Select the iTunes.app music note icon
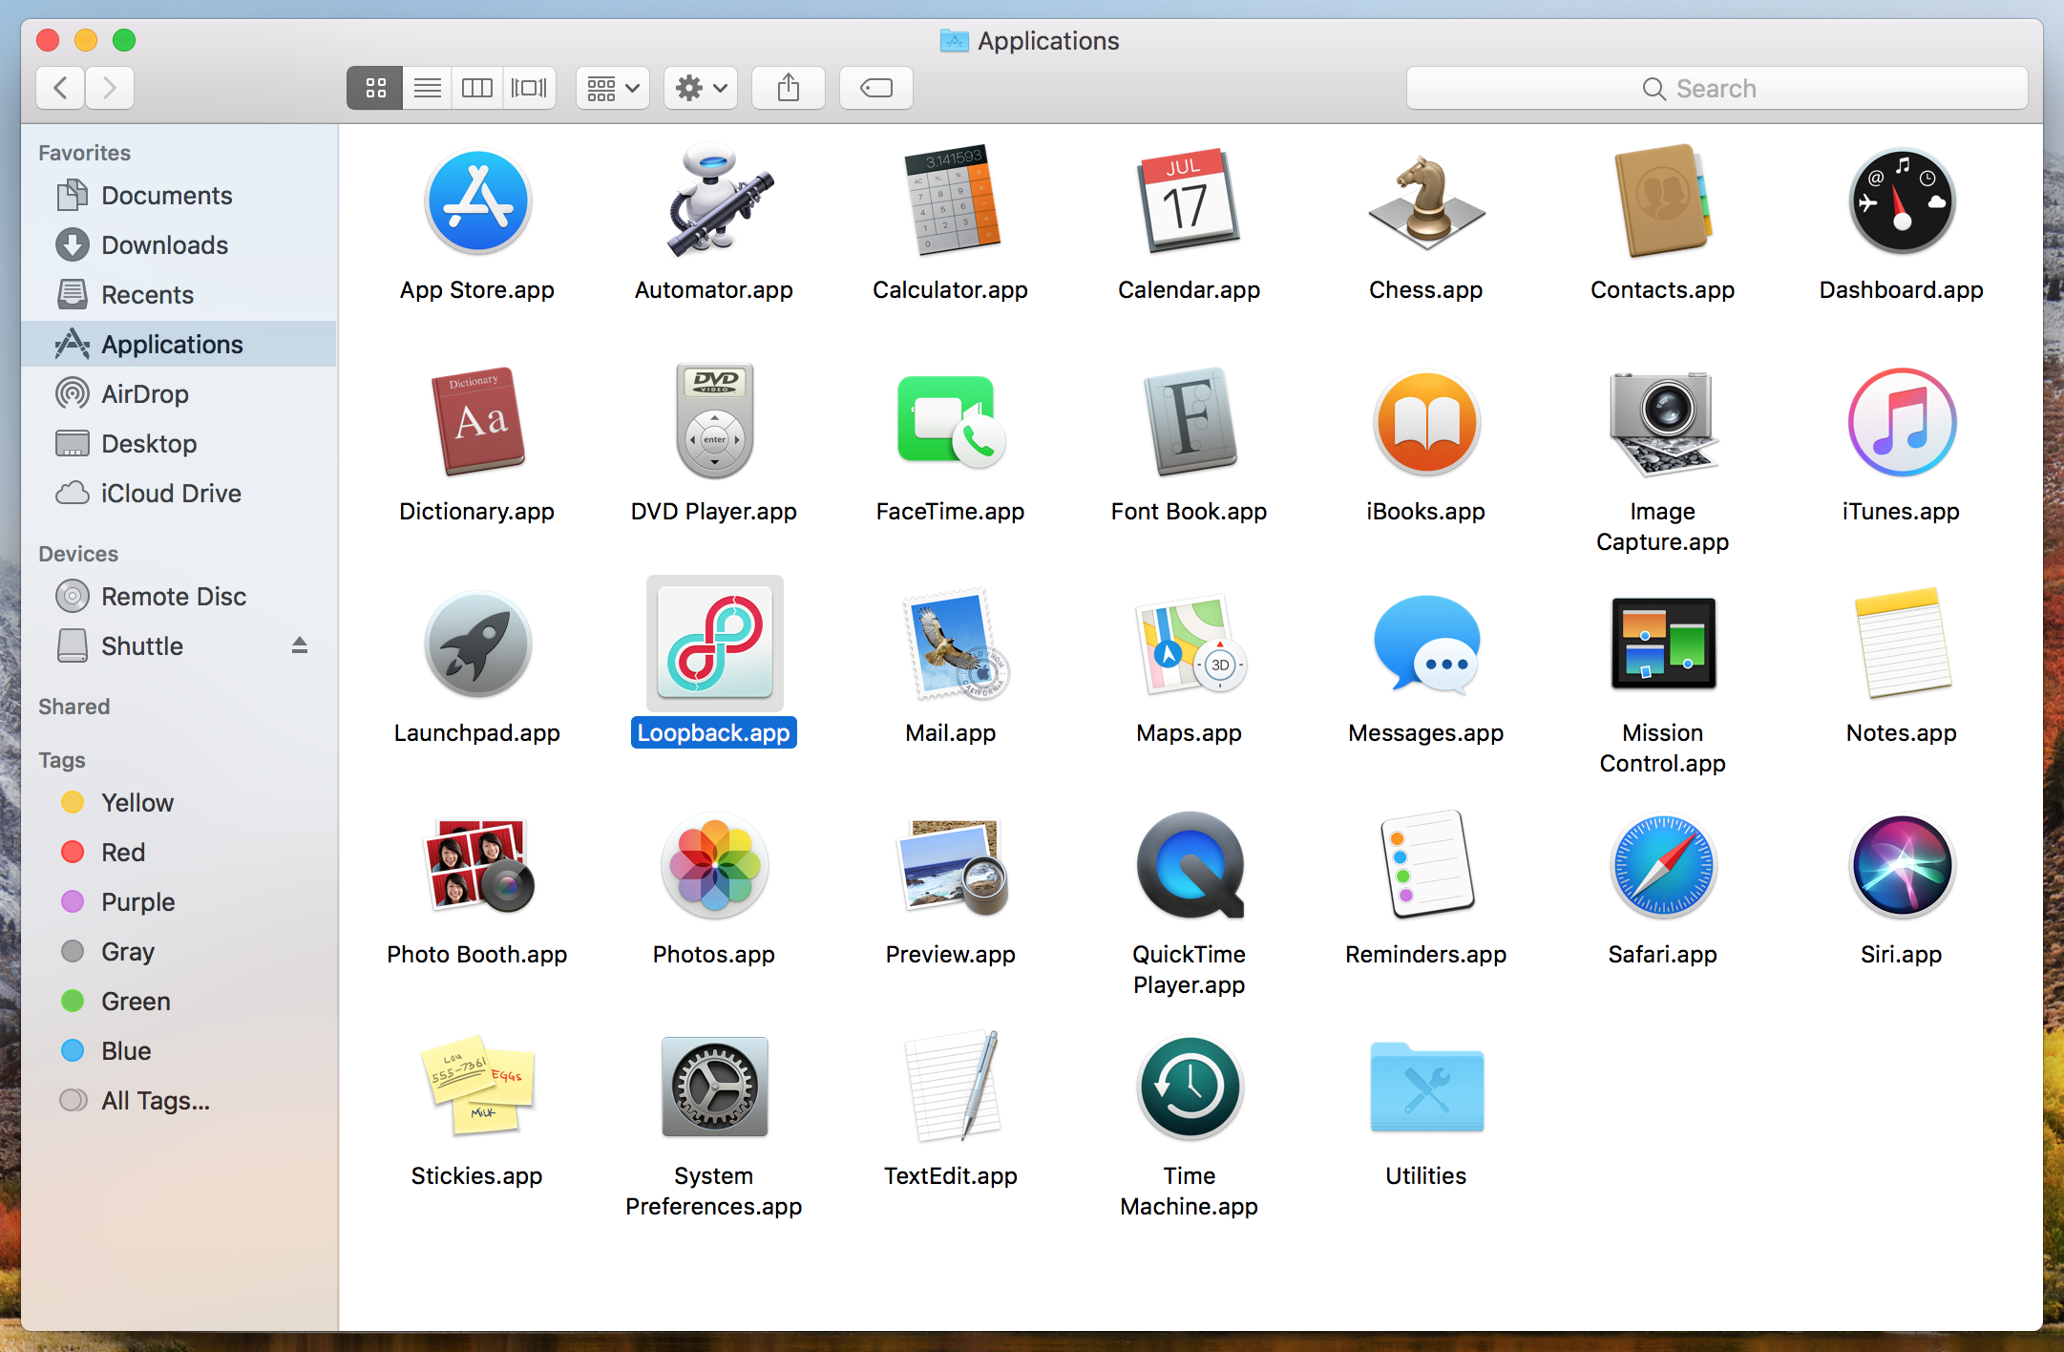The image size is (2064, 1352). (x=1902, y=422)
